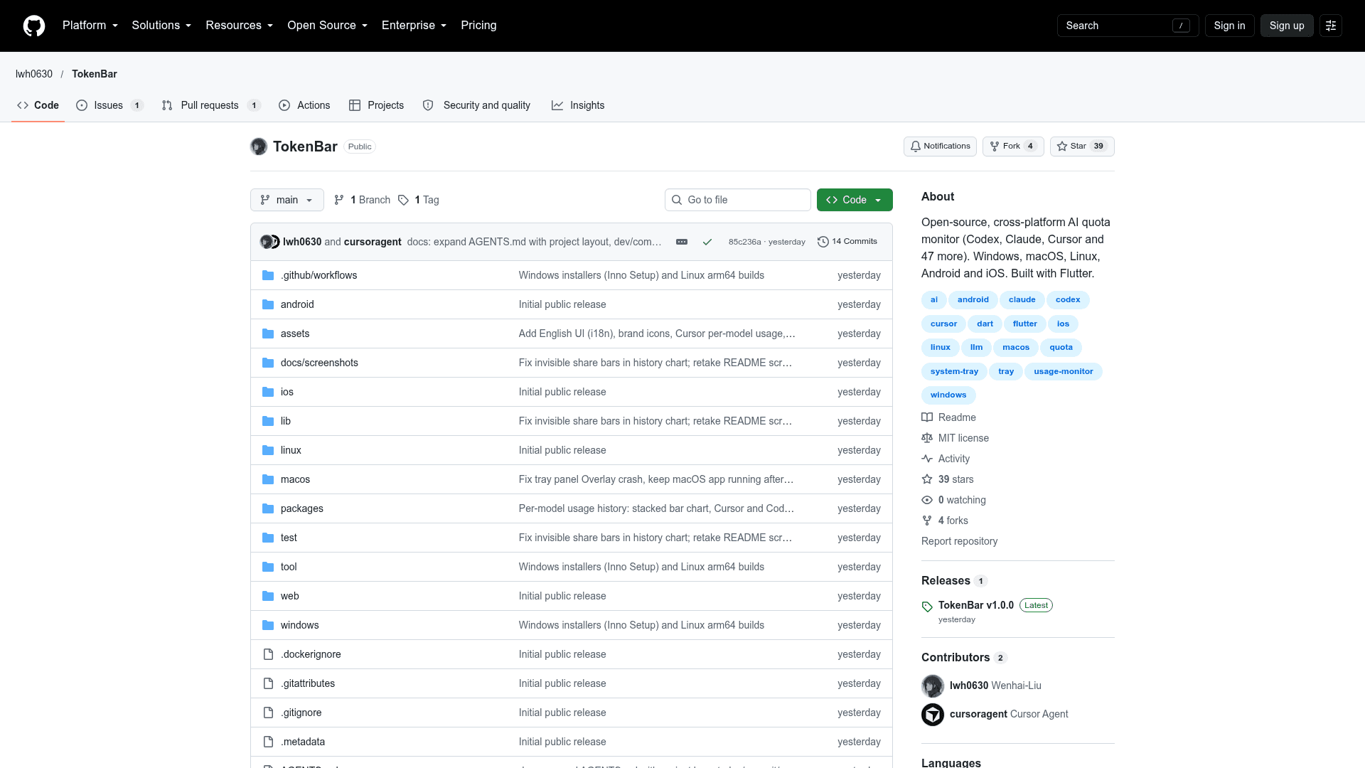
Task: Click the folder icon for android directory
Action: click(268, 304)
